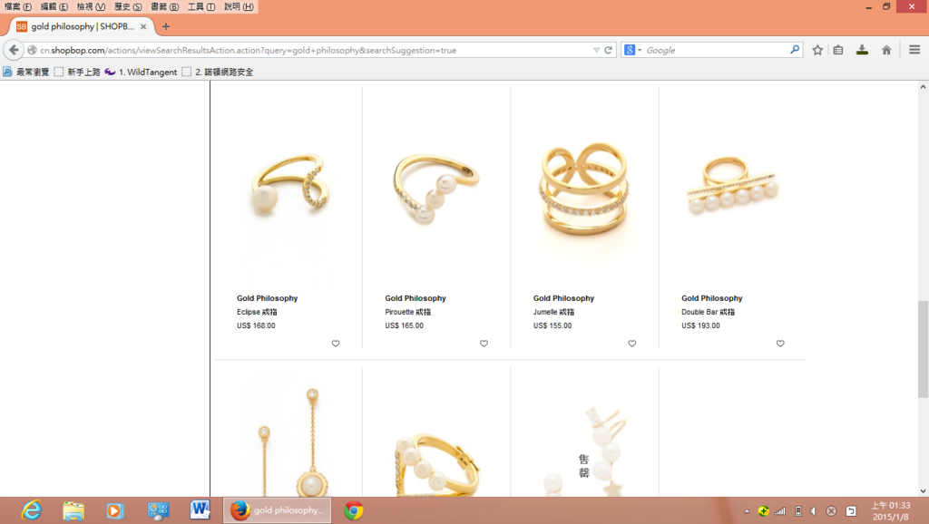
Task: Open the 檔案 (F) menu
Action: 18,6
